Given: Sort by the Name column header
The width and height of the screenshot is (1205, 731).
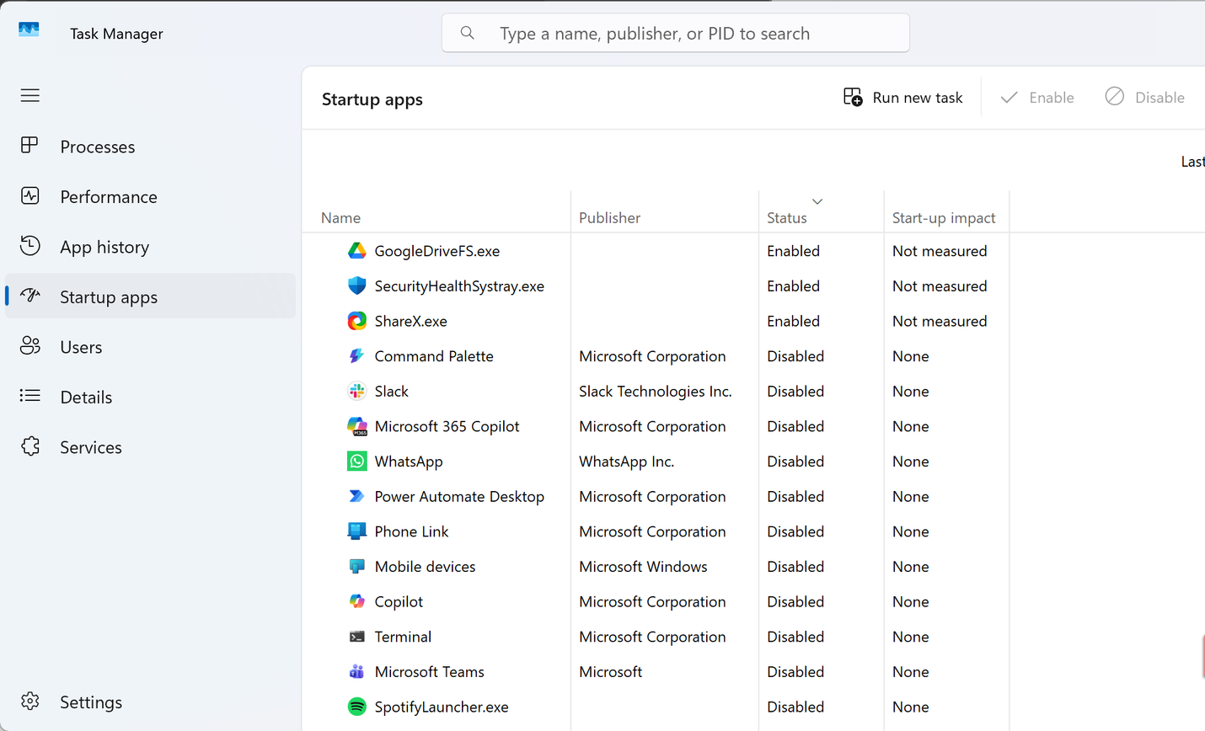Looking at the screenshot, I should tap(340, 217).
